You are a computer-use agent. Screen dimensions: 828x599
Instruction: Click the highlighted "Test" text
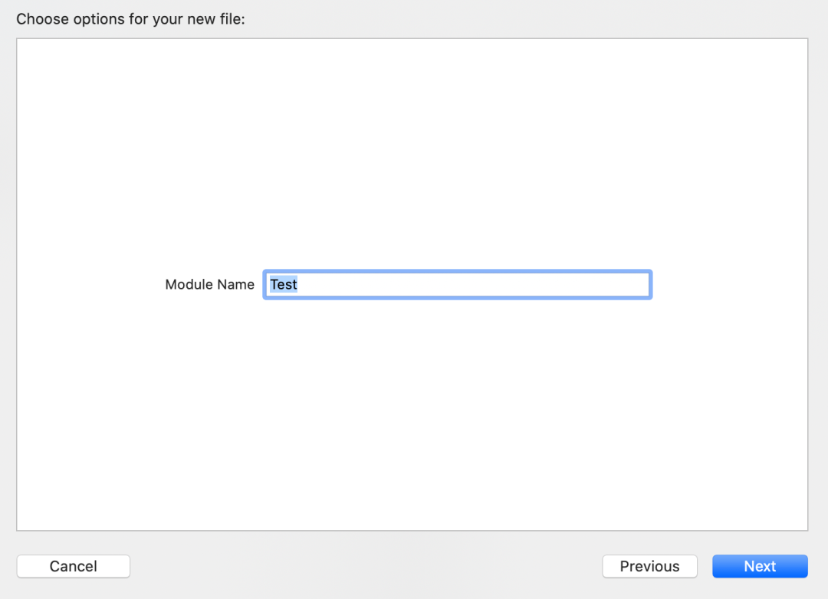coord(284,285)
